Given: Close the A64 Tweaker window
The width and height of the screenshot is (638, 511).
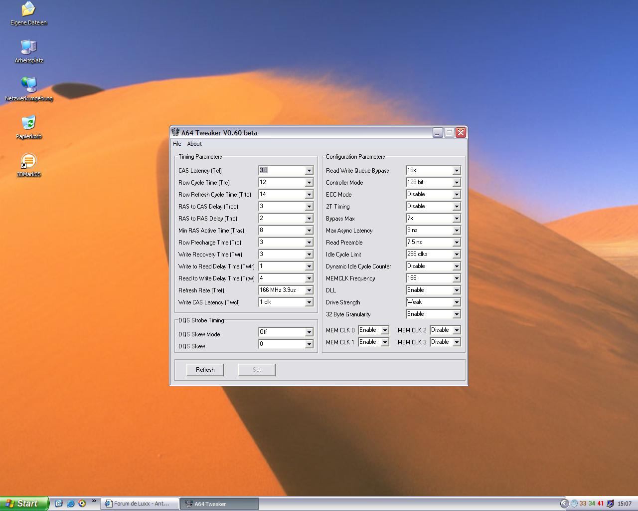Looking at the screenshot, I should click(x=461, y=132).
